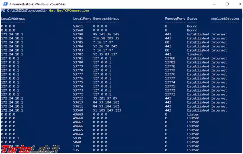Image resolution: width=243 pixels, height=154 pixels.
Task: Click local port 49669
Action: tap(78, 114)
